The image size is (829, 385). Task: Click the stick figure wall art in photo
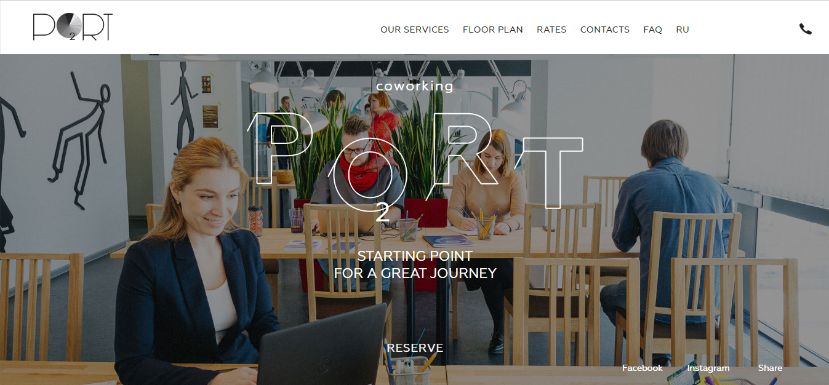79,140
